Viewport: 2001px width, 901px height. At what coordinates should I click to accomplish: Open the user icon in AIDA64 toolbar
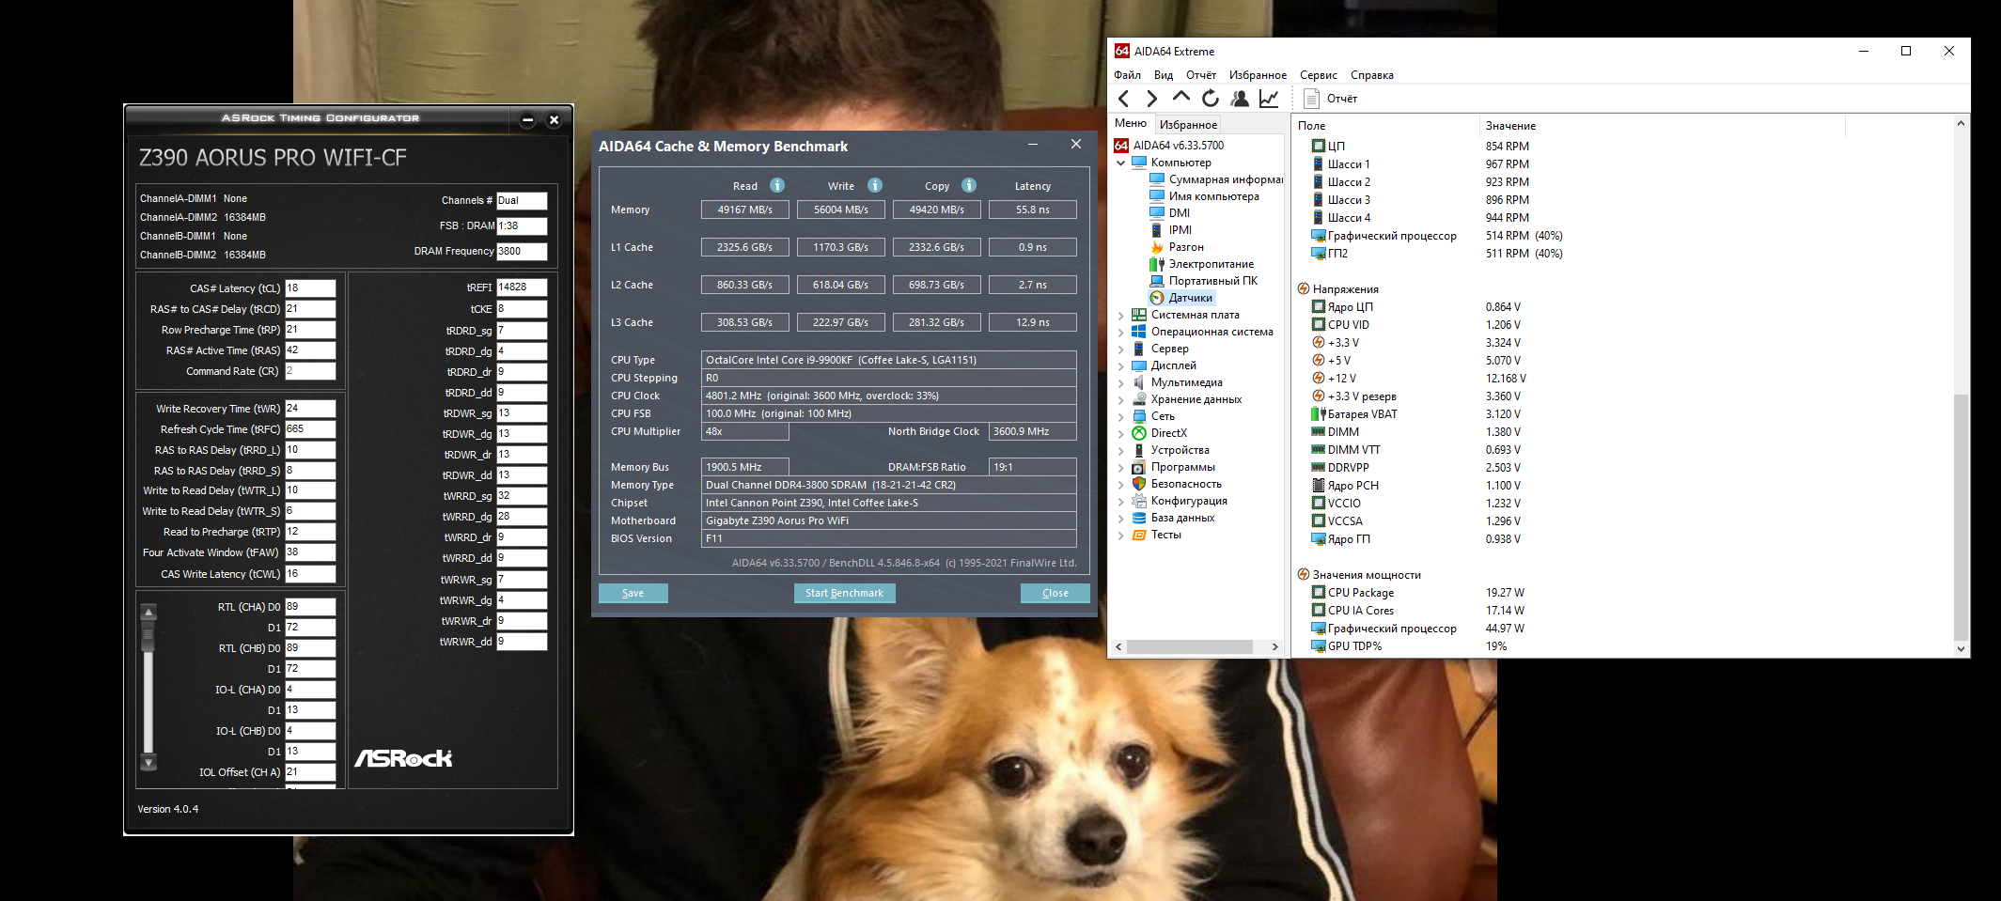[x=1240, y=99]
